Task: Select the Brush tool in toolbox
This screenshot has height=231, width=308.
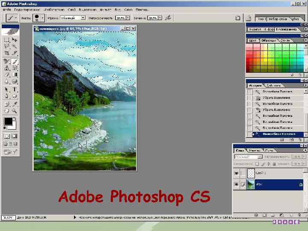Action: coord(15,62)
